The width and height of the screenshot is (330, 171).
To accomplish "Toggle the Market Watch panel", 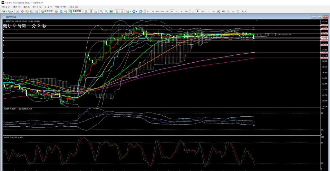I will [x=17, y=11].
